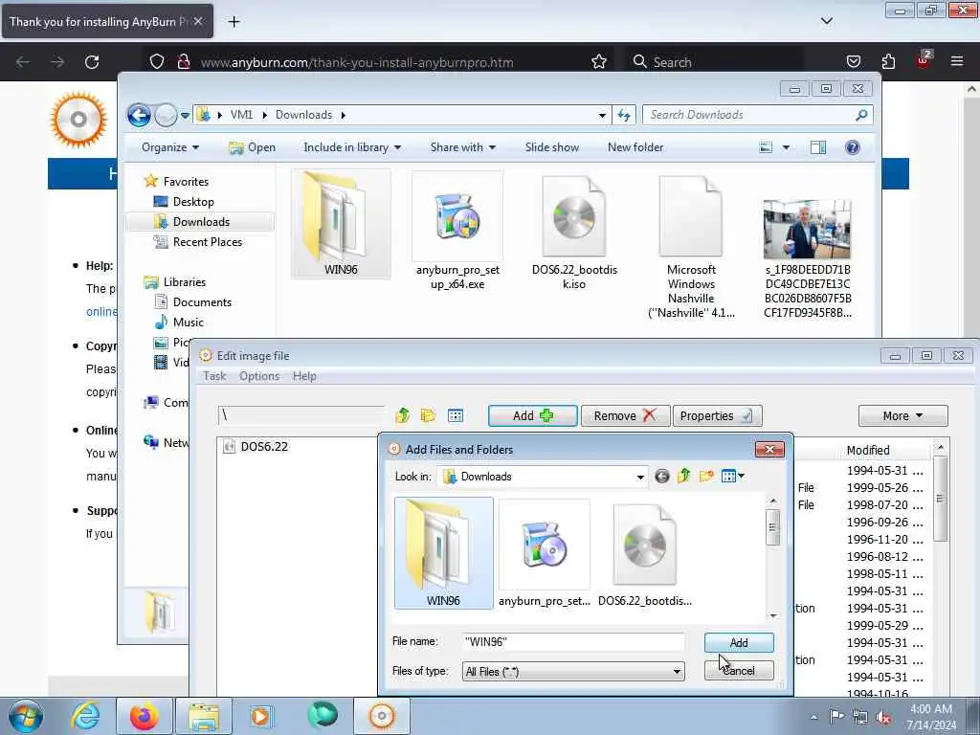Click Add button in Add Files dialog

coord(738,642)
